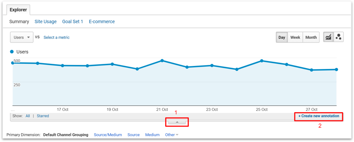Toggle Day time granularity

pos(282,37)
